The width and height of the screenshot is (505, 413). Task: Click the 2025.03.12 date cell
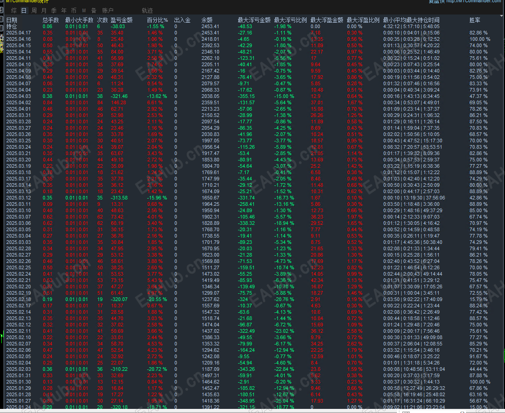coord(18,198)
